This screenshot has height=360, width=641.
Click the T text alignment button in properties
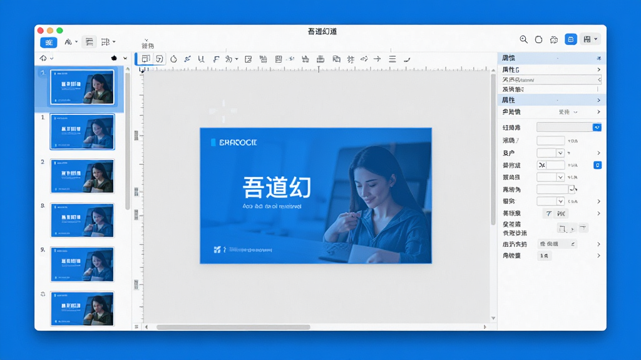click(548, 214)
